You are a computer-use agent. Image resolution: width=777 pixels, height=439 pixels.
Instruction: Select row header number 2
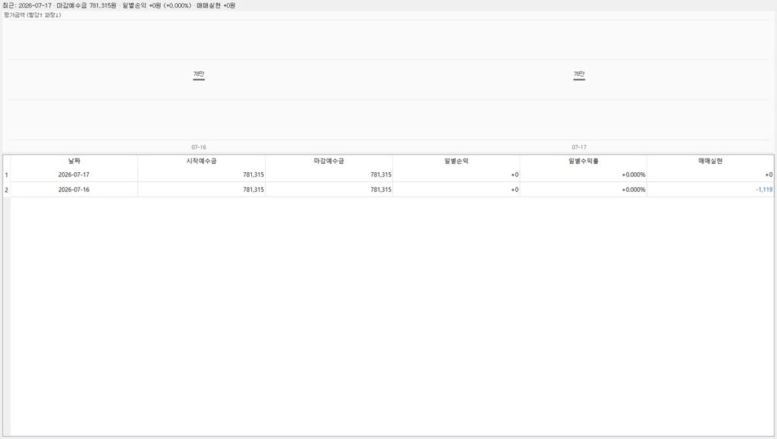tap(6, 190)
